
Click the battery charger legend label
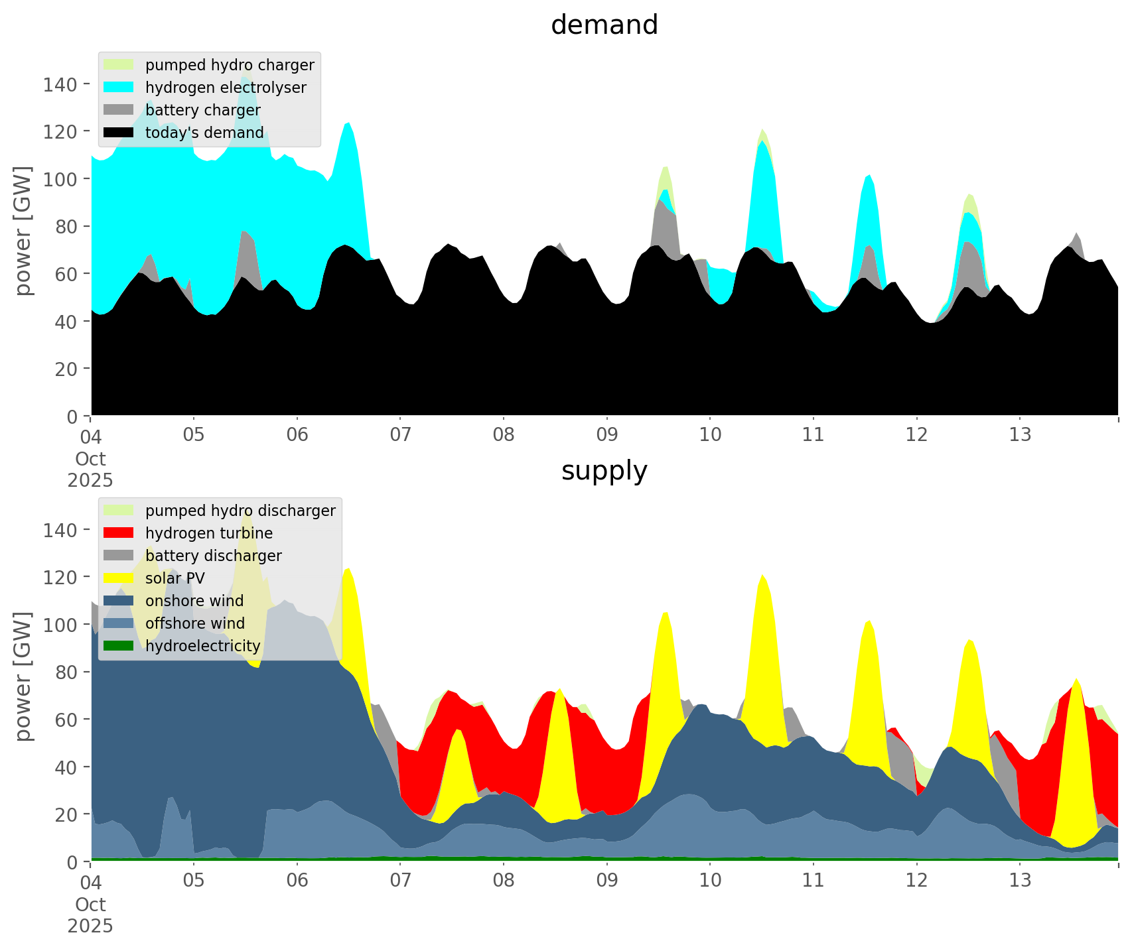(x=202, y=110)
